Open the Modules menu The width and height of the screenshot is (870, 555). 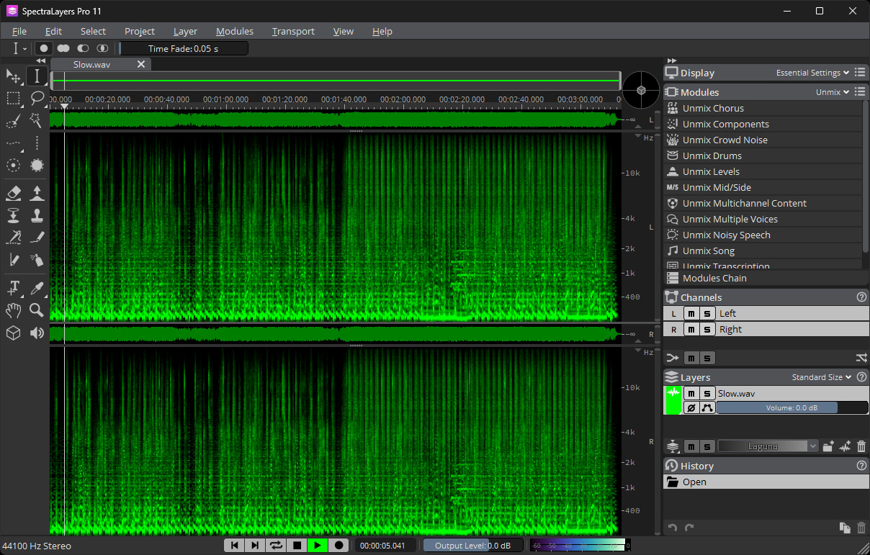pos(234,31)
